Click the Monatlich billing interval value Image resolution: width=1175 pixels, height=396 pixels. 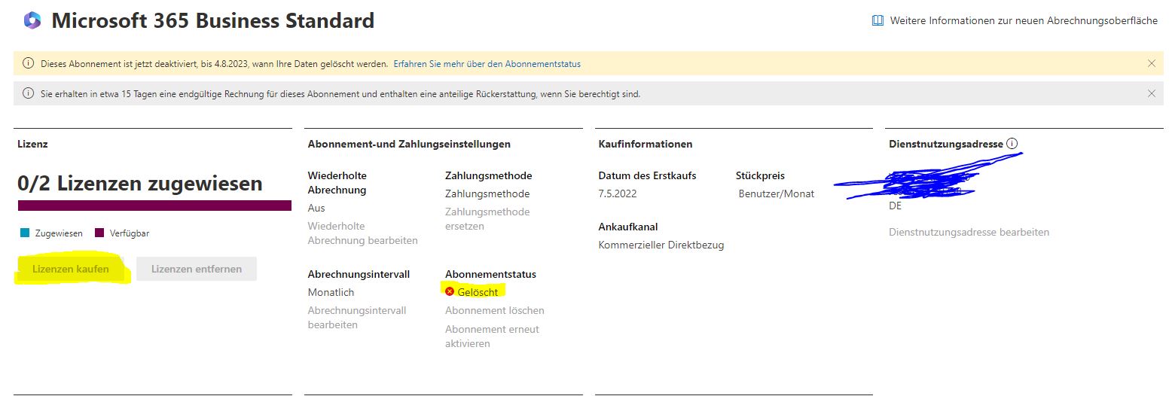tap(331, 292)
